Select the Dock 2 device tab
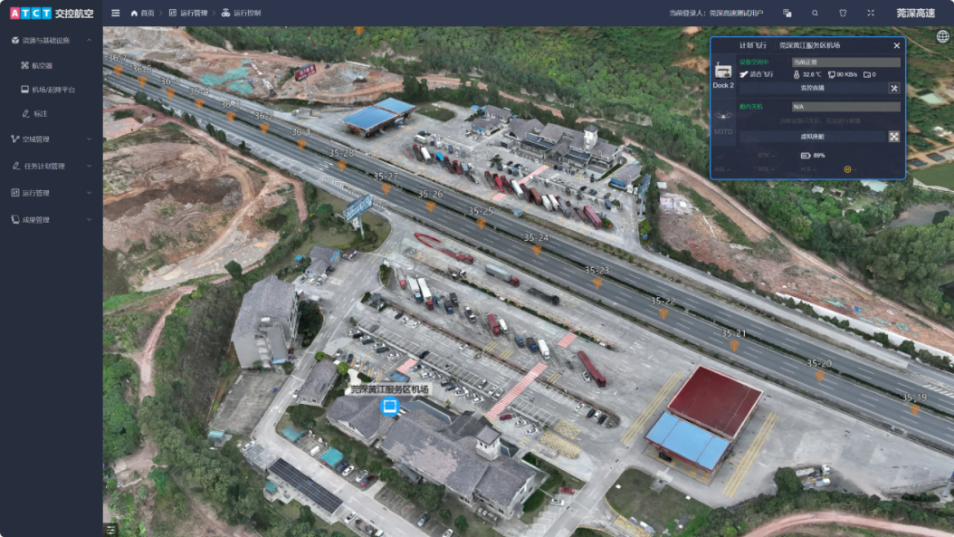The image size is (954, 537). pos(723,74)
